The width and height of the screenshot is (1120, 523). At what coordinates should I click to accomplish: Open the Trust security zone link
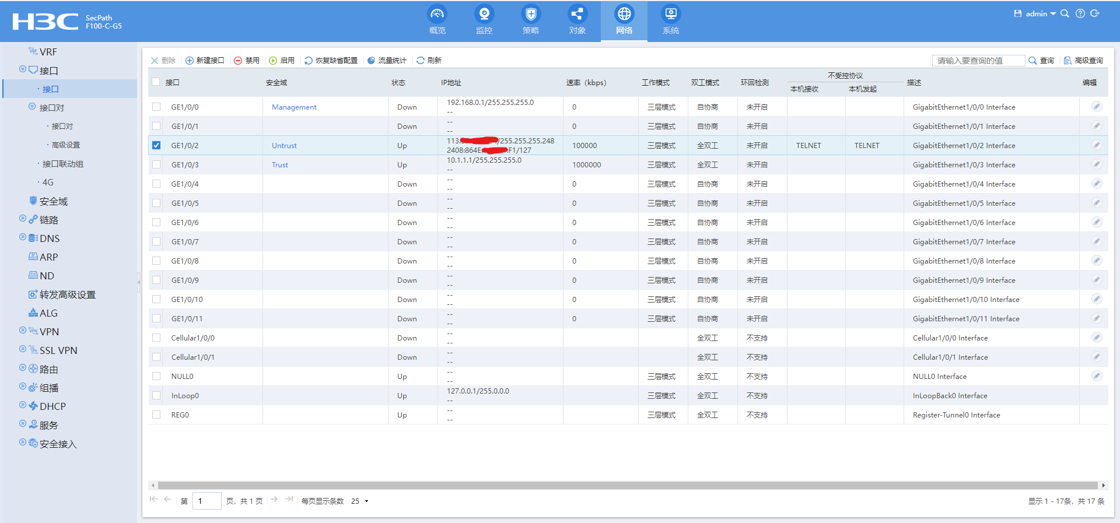280,164
